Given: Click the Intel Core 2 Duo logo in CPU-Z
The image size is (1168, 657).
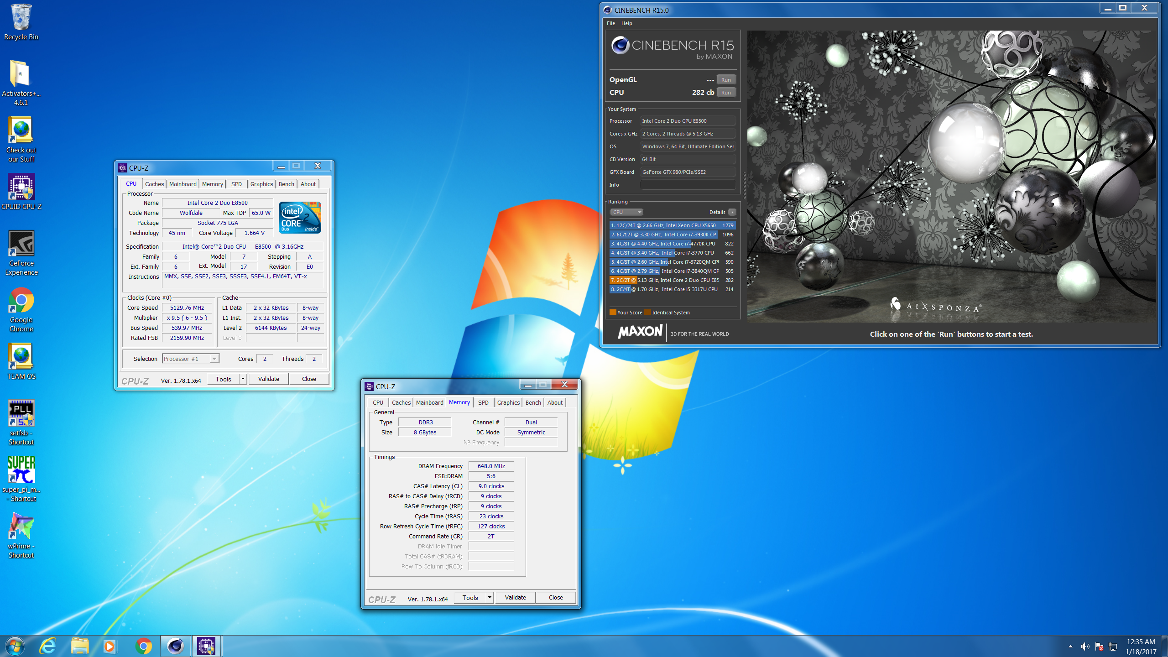Looking at the screenshot, I should (x=300, y=218).
